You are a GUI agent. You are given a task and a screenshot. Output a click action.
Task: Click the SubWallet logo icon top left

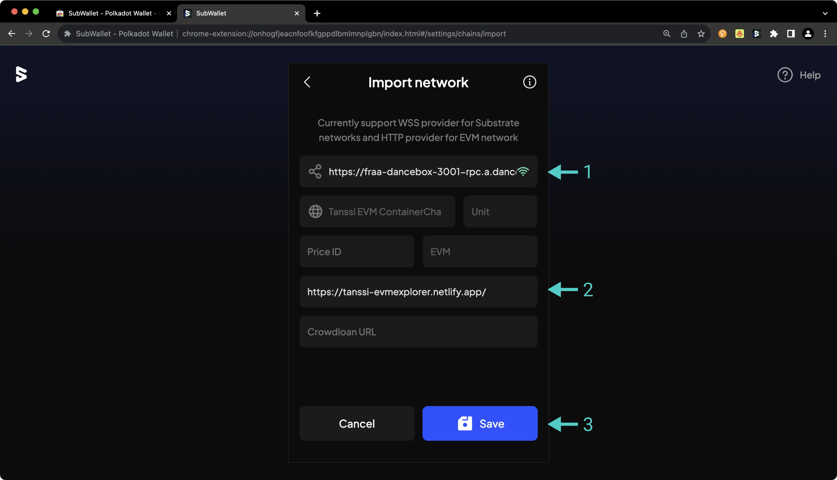(x=21, y=75)
